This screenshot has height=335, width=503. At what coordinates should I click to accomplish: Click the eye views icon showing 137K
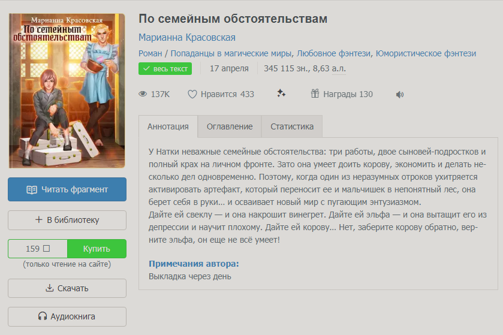click(143, 94)
